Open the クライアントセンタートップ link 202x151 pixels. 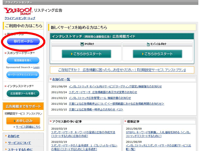pos(20,18)
